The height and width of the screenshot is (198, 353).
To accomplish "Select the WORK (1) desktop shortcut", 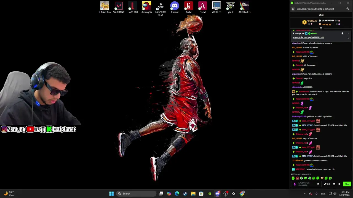I will [x=216, y=7].
